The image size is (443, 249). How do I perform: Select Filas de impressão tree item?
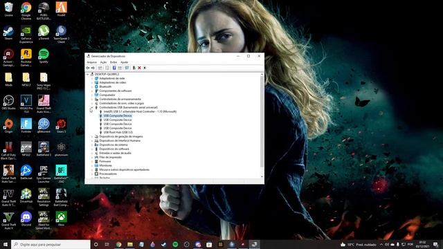[x=110, y=157]
